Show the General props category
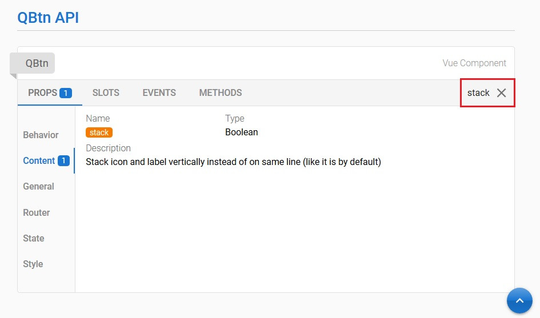 point(38,186)
